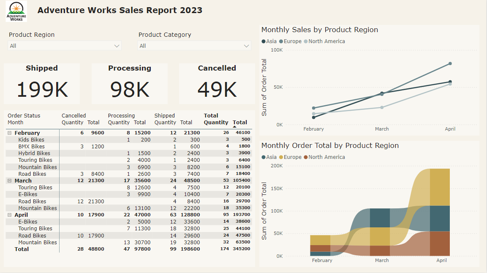Select March's E-Bikes row
Screen dimensions: 487x273
tap(128, 194)
